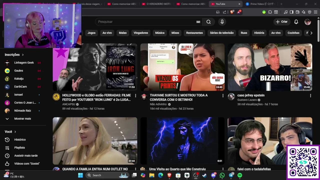This screenshot has height=180, width=320.
Task: Expand the Você section chevron
Action: (15, 132)
